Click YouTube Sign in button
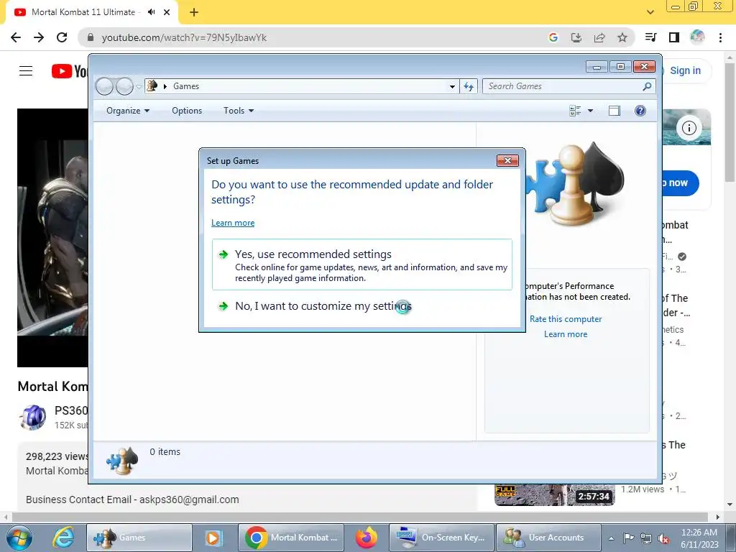This screenshot has width=736, height=552. [x=685, y=71]
